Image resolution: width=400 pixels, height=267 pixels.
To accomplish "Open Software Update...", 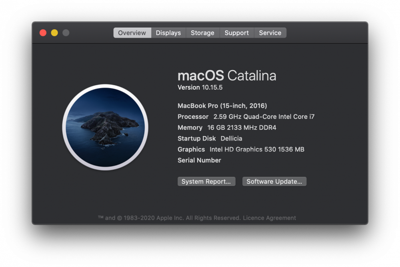I will click(274, 181).
